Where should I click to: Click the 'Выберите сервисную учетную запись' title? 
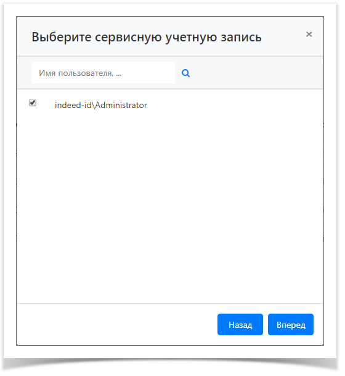point(147,38)
